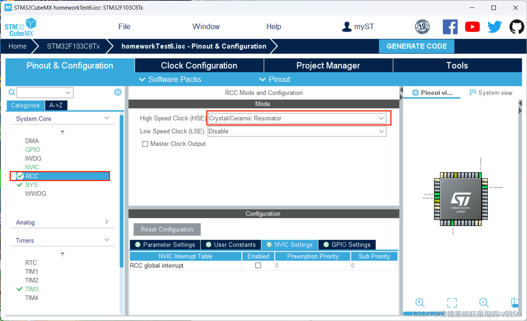This screenshot has width=527, height=321.
Task: Click the STM32F103C8Tx chip package
Action: pos(460,200)
